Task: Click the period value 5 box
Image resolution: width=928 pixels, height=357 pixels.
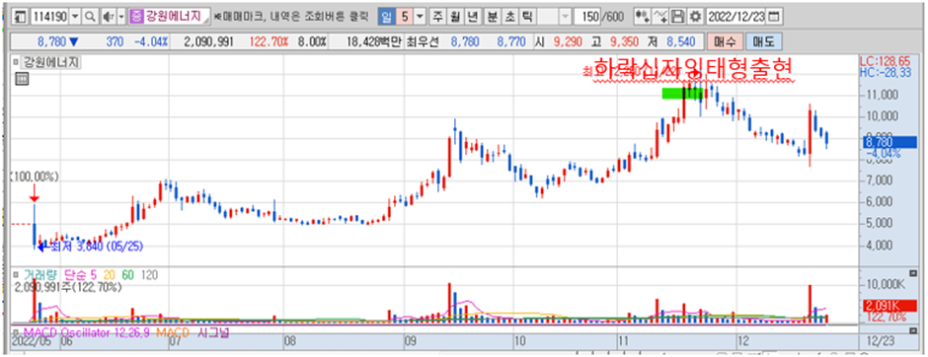Action: pyautogui.click(x=405, y=17)
